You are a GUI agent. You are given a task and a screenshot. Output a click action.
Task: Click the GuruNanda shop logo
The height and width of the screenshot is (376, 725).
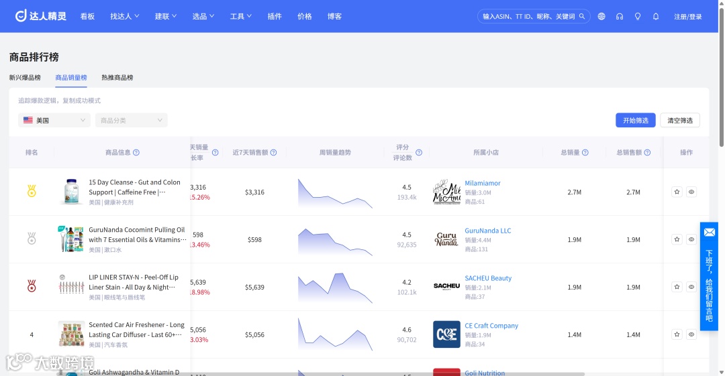446,239
